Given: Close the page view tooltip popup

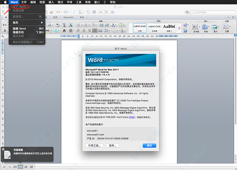Looking at the screenshot, I should [3, 149].
